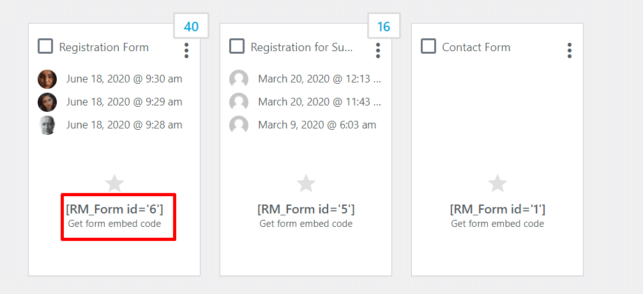This screenshot has width=643, height=294.
Task: Click star icon on Contact Form card
Action: (x=497, y=183)
